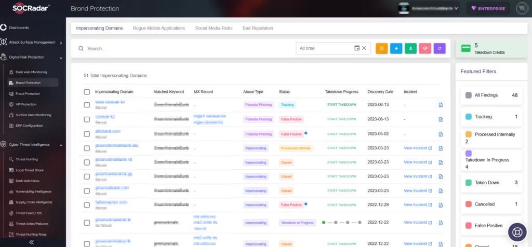The height and width of the screenshot is (247, 532).
Task: Click the Attack Surface Management shield icon
Action: pyautogui.click(x=4, y=43)
